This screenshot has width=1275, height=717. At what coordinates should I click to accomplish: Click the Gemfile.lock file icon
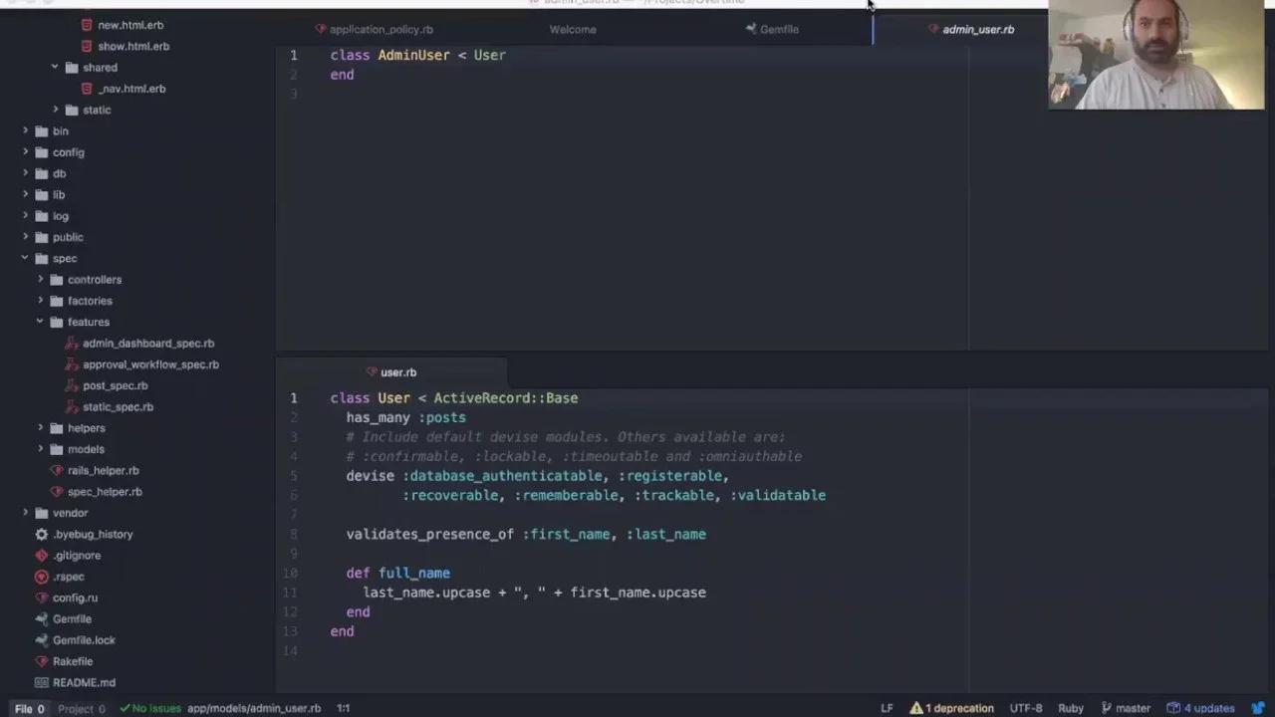(41, 640)
